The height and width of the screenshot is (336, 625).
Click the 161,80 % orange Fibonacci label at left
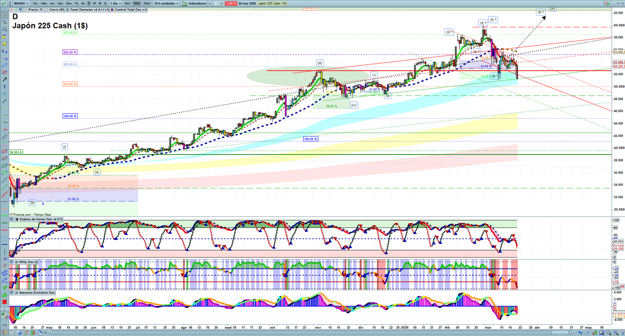tap(70, 84)
